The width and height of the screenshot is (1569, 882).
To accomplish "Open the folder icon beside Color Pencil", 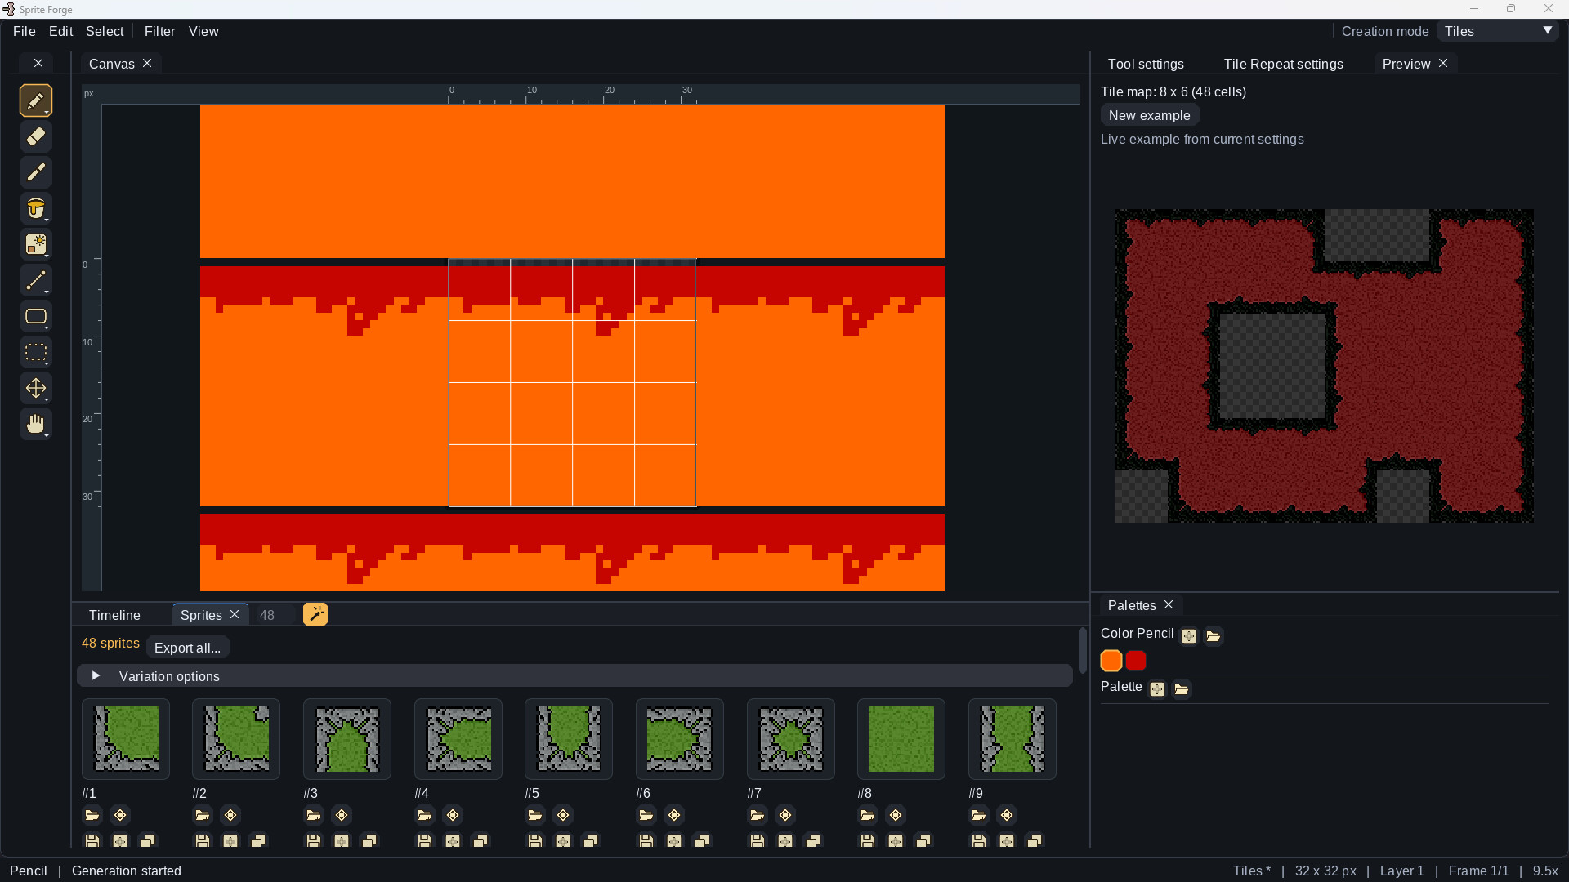I will point(1214,635).
